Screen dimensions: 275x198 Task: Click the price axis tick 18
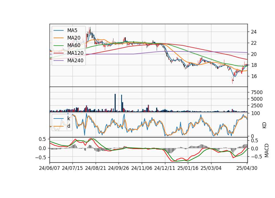254,65
